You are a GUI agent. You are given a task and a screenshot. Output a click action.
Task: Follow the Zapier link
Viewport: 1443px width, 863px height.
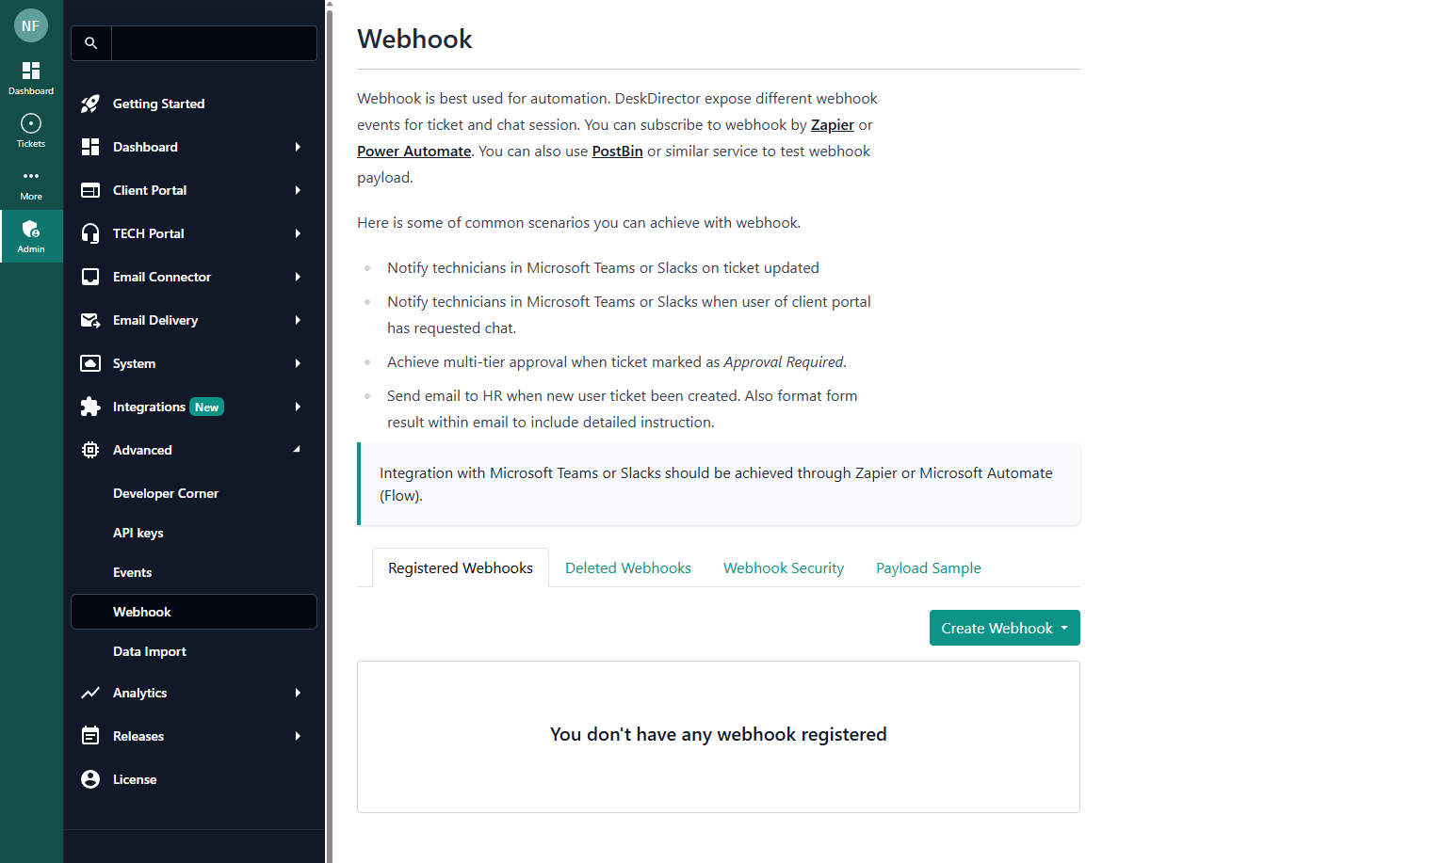tap(833, 125)
